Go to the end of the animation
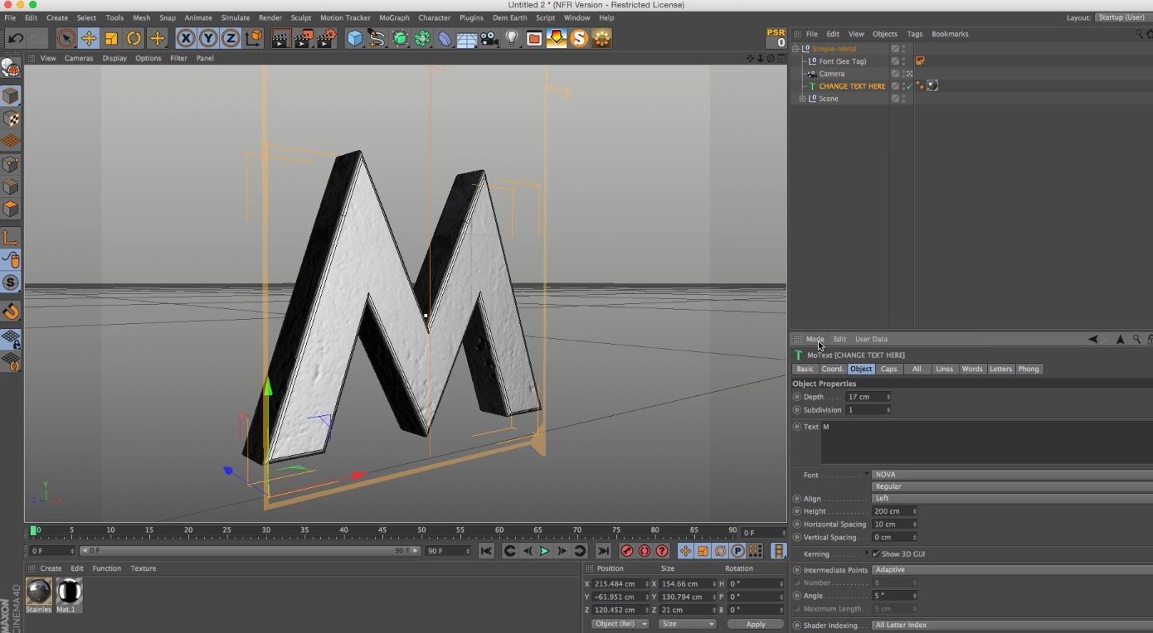Screen dimensions: 1153x633 (603, 551)
